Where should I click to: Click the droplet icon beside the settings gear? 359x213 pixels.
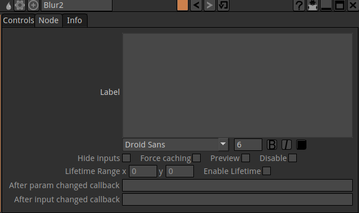[8, 6]
